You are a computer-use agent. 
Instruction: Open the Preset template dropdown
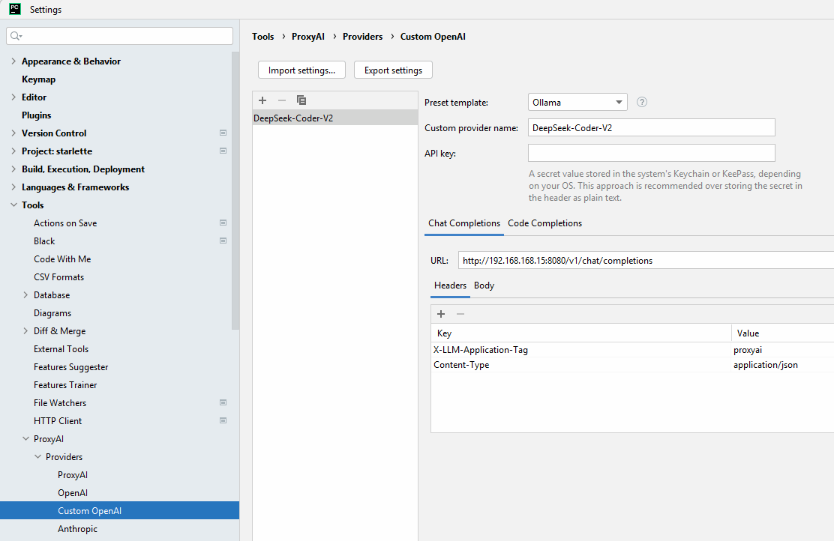click(x=577, y=103)
